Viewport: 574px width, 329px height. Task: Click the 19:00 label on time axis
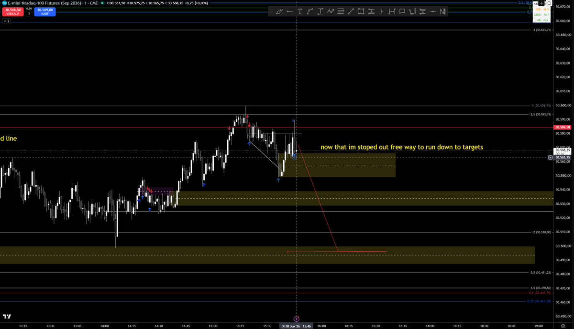[538, 326]
